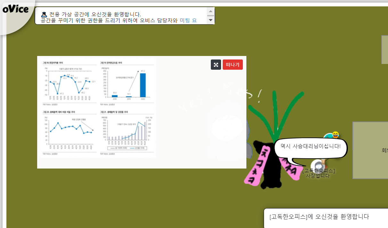Viewport: 388px width, 228px height.
Task: Click the red 떠나기 leave button
Action: pos(233,65)
